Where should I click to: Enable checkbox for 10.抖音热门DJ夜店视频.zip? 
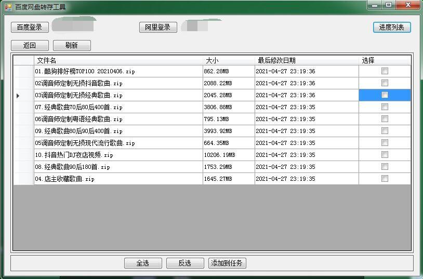(385, 155)
